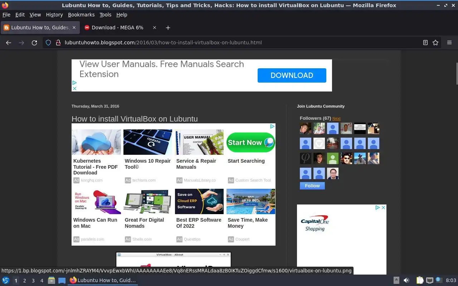The height and width of the screenshot is (286, 458).
Task: Open the Firefox hamburger application menu
Action: tap(449, 43)
